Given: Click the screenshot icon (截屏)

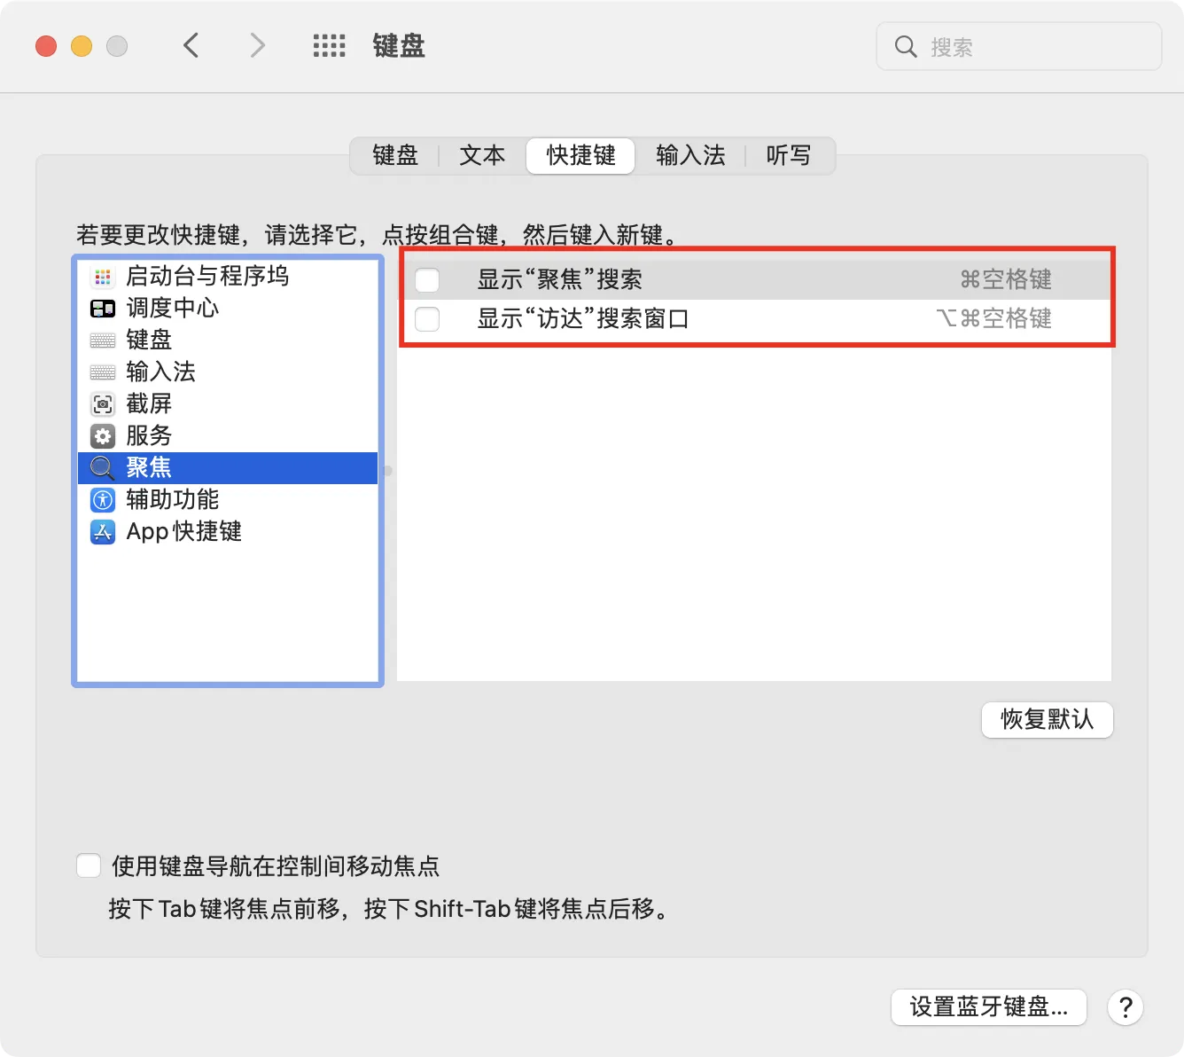Looking at the screenshot, I should pyautogui.click(x=103, y=404).
